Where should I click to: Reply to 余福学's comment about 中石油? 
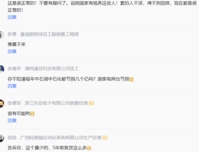tap(12, 86)
